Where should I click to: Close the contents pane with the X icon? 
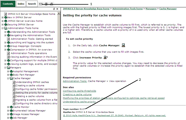pyautogui.click(x=57, y=9)
